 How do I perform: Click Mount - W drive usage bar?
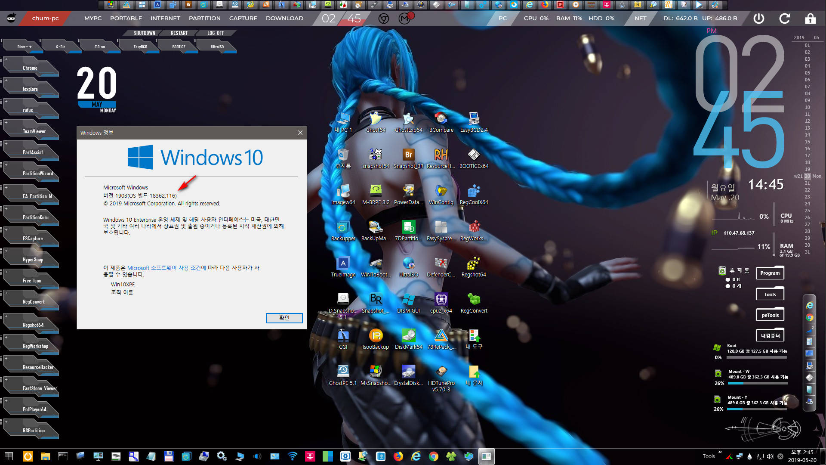(x=757, y=383)
